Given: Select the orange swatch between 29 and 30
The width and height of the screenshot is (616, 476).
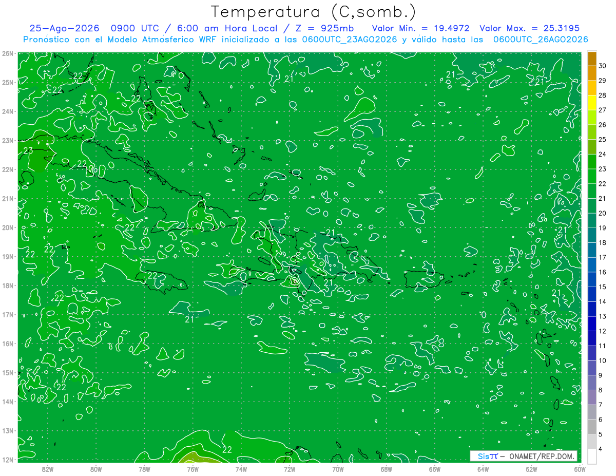Looking at the screenshot, I should pyautogui.click(x=592, y=72).
